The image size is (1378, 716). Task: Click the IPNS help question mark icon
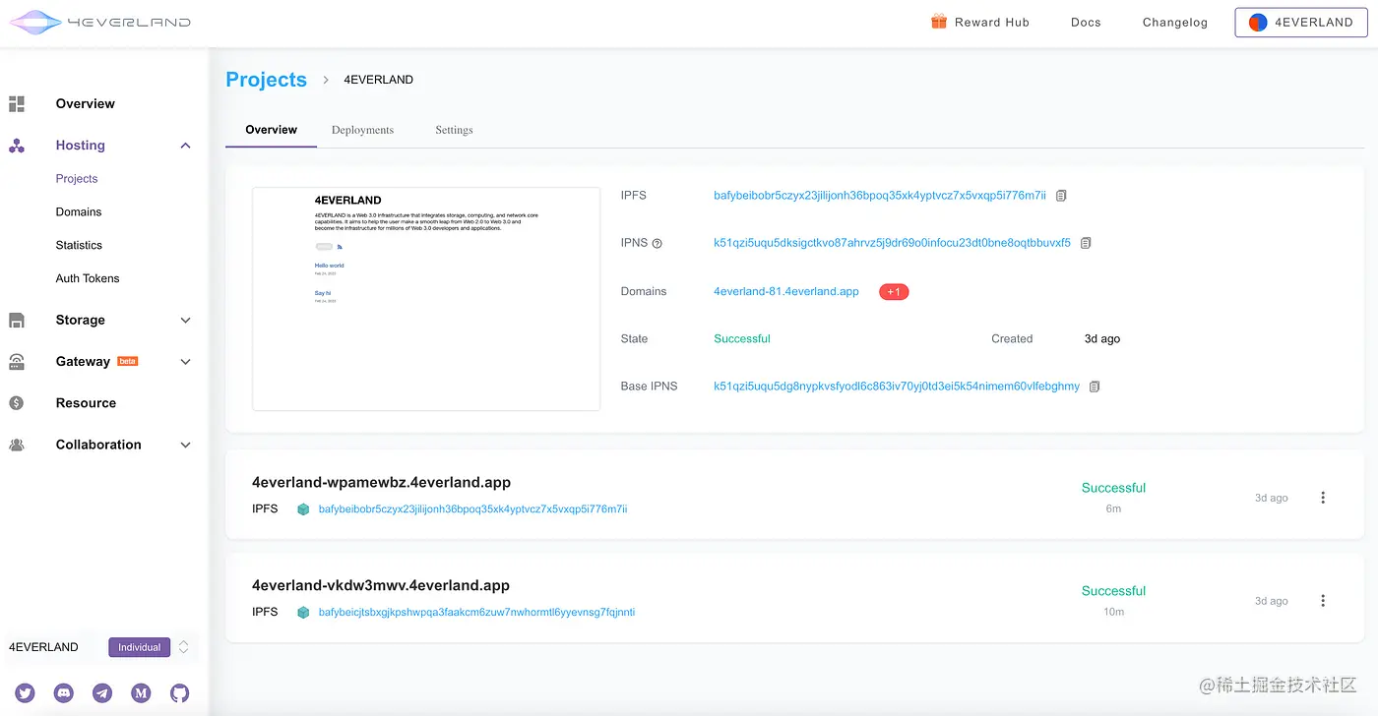658,243
